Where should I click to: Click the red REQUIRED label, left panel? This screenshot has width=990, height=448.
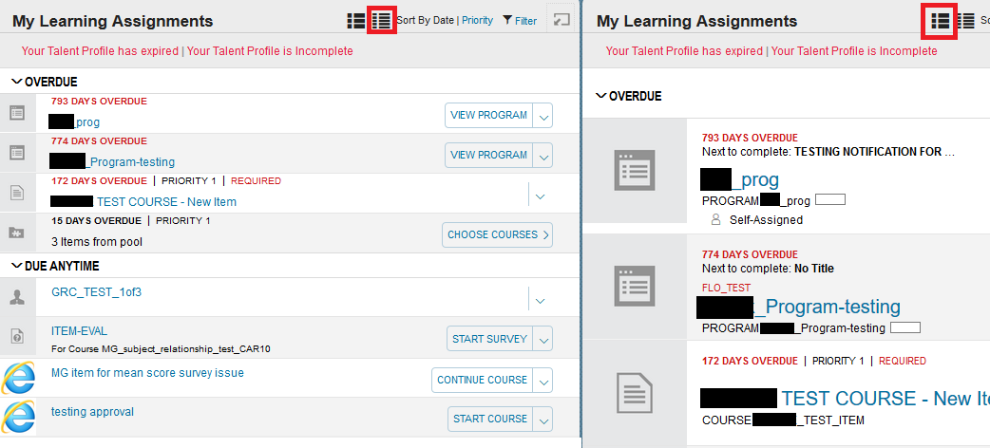point(256,181)
